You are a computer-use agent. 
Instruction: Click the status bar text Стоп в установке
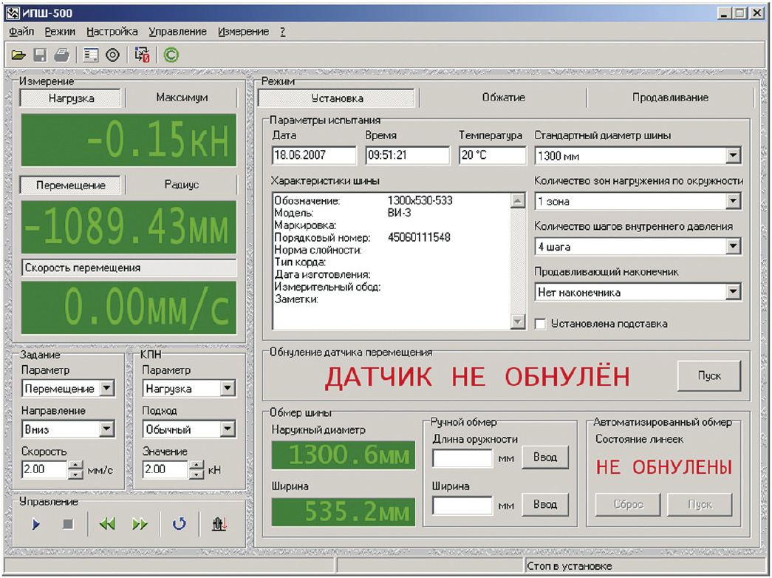coord(569,566)
